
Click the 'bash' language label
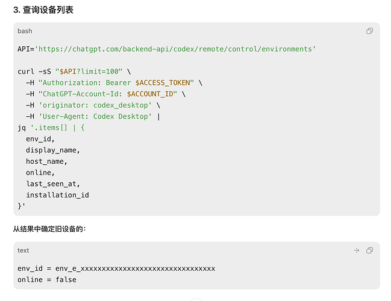pyautogui.click(x=25, y=31)
